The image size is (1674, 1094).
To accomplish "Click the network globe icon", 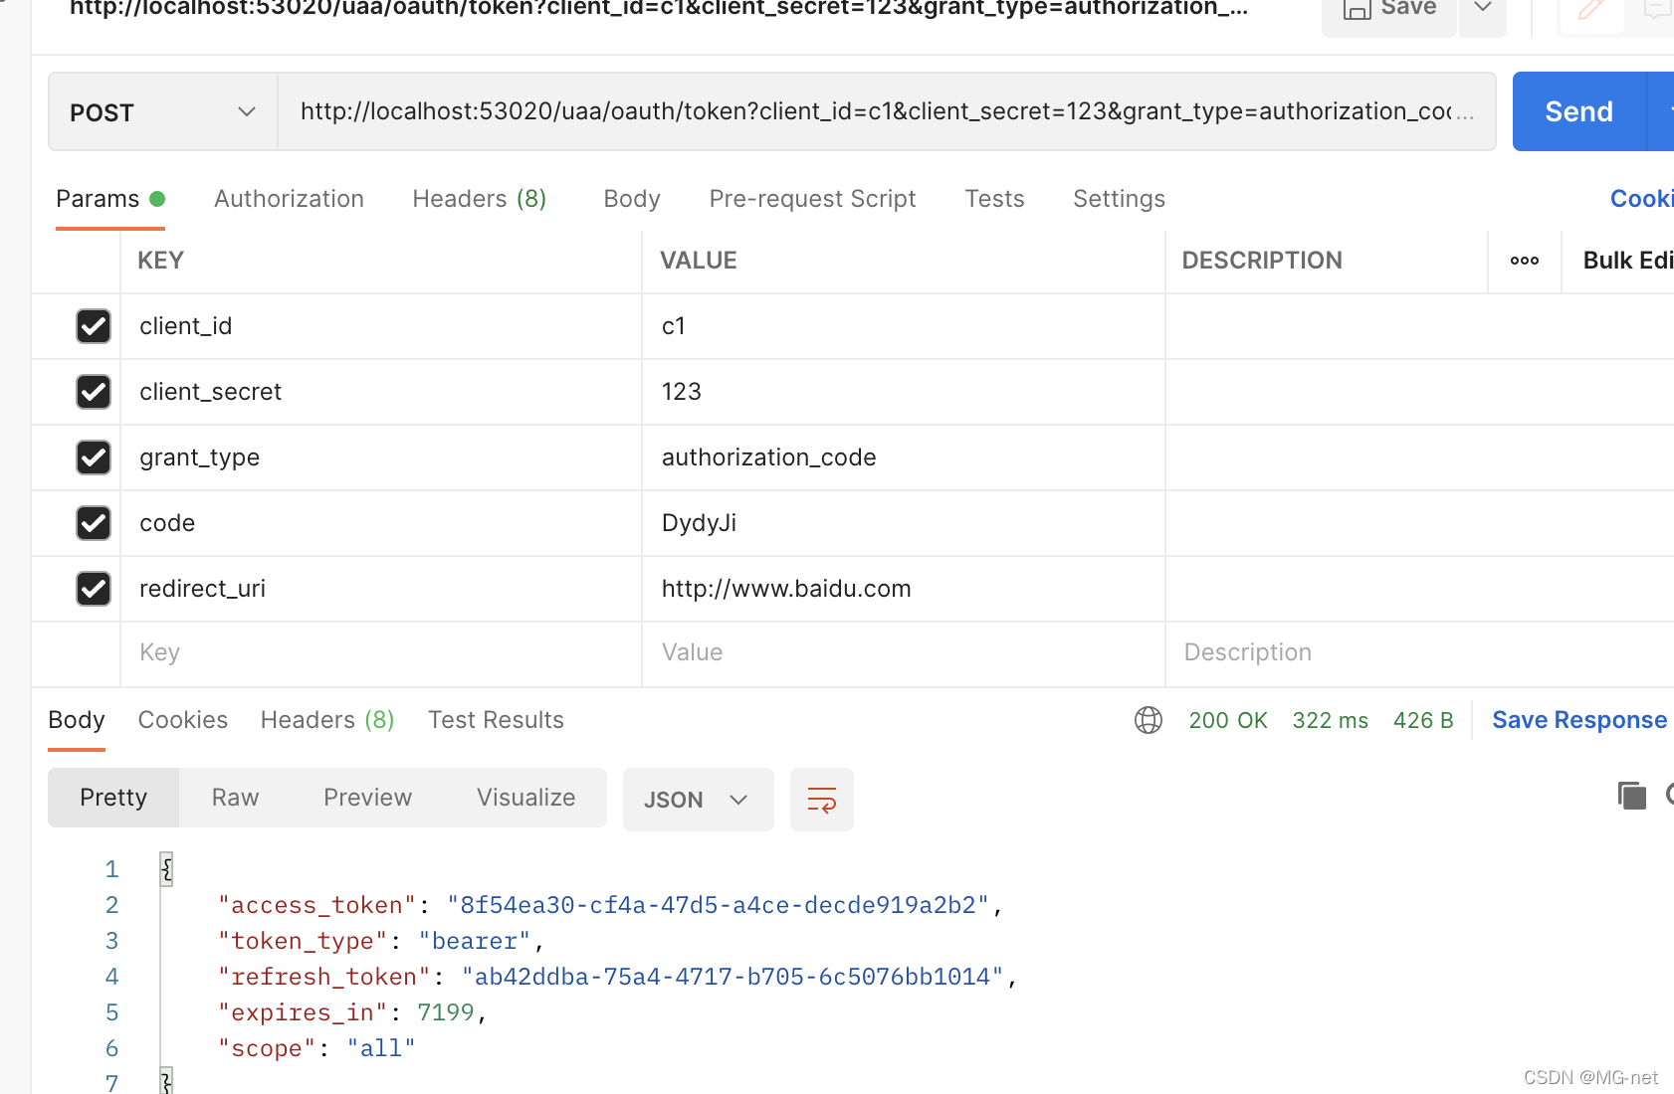I will (x=1149, y=720).
